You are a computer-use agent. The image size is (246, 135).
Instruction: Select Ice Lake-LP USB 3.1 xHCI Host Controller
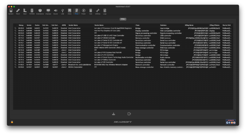coord(123,35)
